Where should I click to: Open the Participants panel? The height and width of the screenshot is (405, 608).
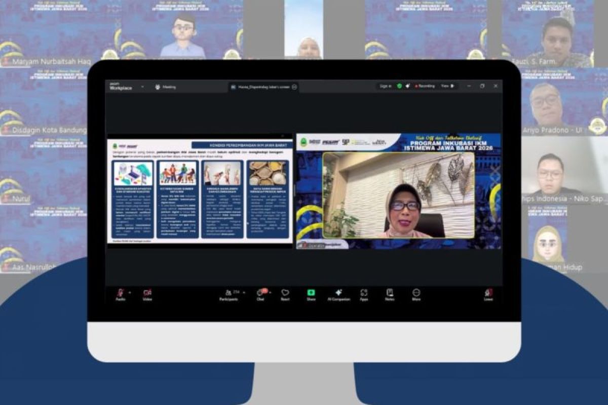[x=229, y=295]
